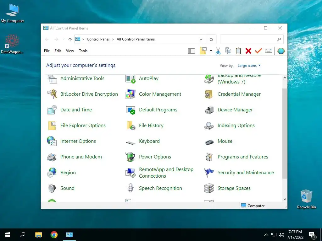Viewport: 322px width, 241px height.
Task: Open the BitLocker Drive Encryption icon
Action: 52,94
